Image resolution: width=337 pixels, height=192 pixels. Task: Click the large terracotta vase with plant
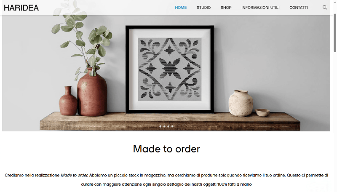[x=92, y=92]
